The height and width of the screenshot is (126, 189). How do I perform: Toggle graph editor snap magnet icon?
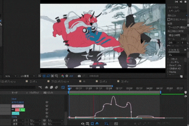coord(97,124)
